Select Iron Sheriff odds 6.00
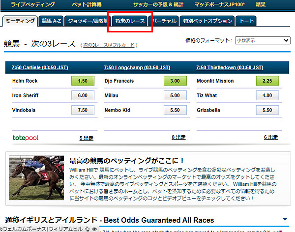295x232 pixels. [83, 95]
